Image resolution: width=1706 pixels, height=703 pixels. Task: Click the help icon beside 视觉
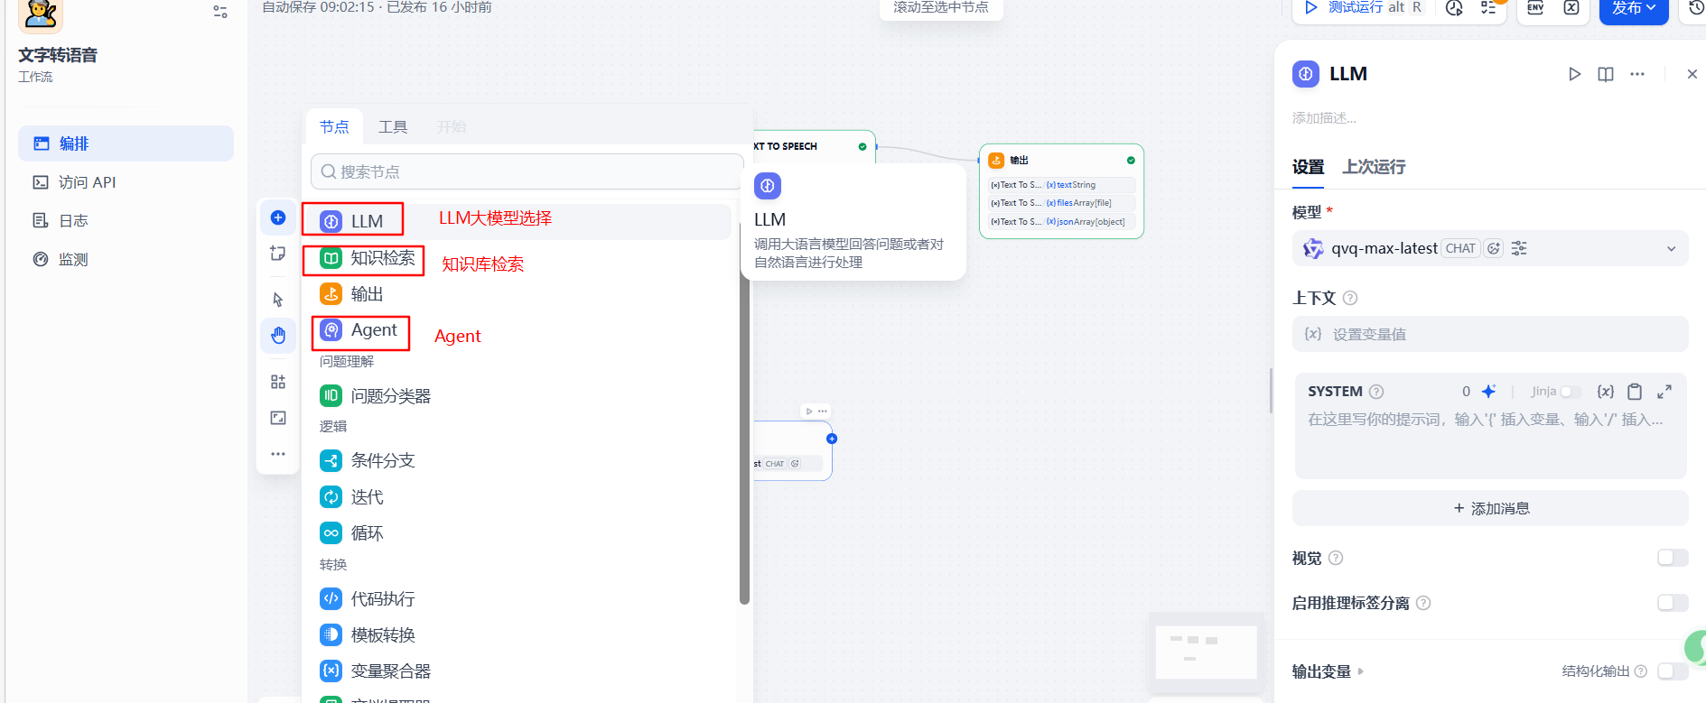click(x=1336, y=558)
